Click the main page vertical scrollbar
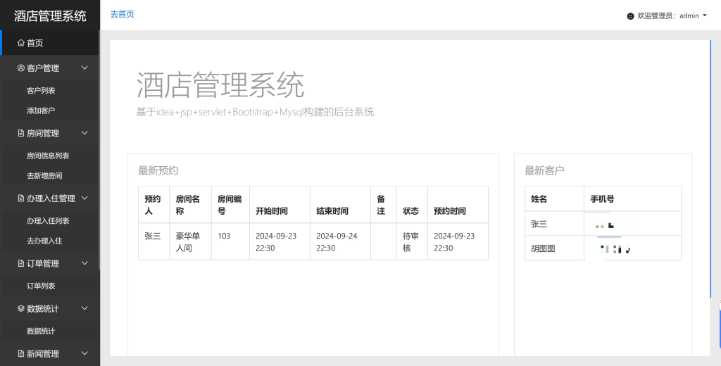 tap(710, 169)
